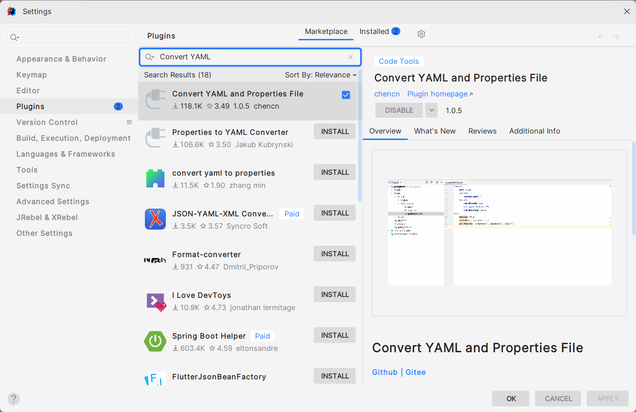Image resolution: width=636 pixels, height=412 pixels.
Task: Navigate back with the left arrow
Action: 602,37
